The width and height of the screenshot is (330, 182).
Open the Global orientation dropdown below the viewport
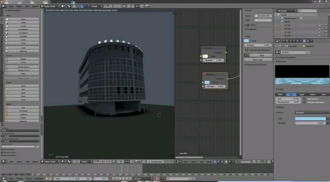[x=86, y=162]
